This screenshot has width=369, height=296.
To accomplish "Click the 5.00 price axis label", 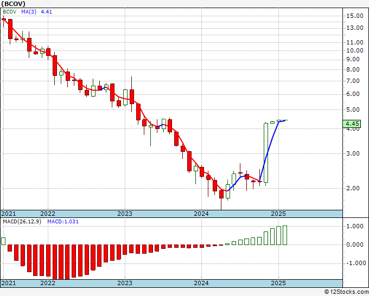I will [353, 110].
